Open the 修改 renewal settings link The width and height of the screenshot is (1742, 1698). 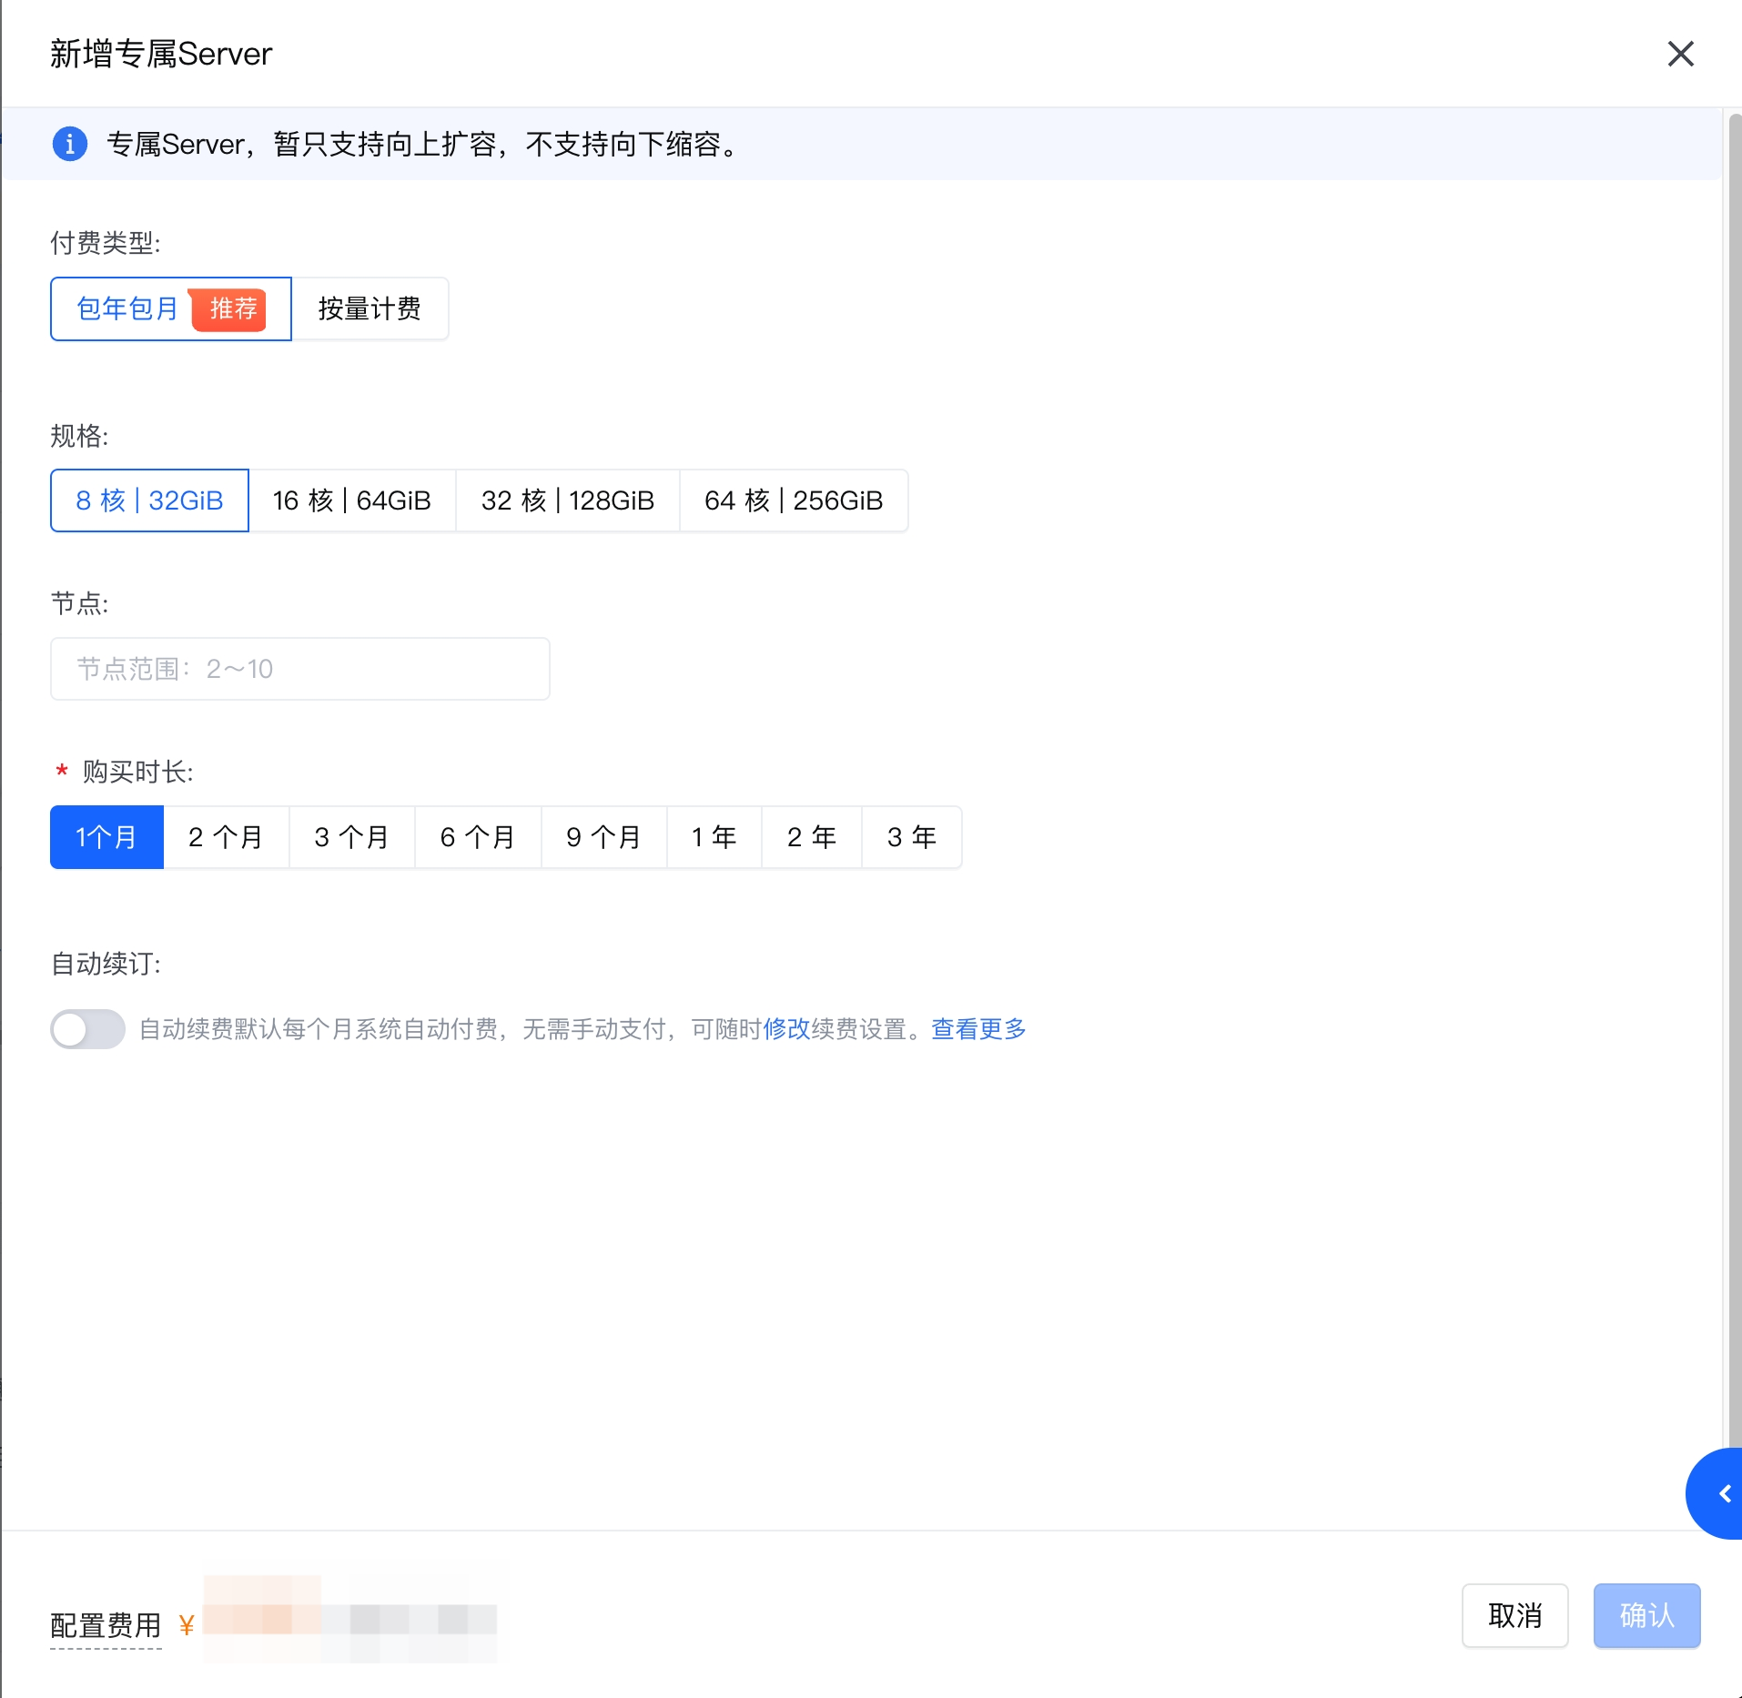point(786,1029)
